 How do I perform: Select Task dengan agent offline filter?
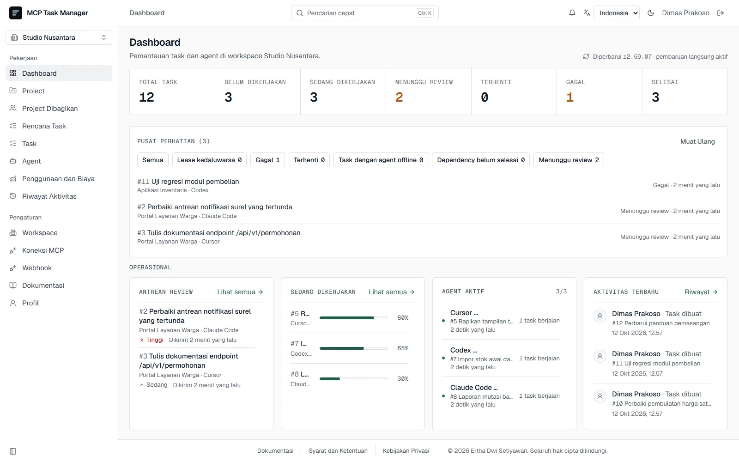[x=381, y=160]
